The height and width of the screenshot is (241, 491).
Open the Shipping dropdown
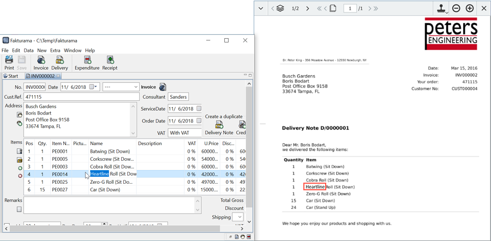tap(238, 217)
